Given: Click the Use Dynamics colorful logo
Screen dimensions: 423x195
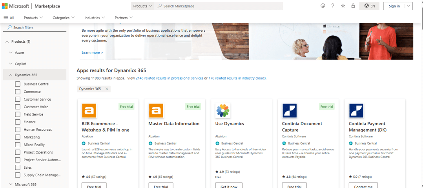Looking at the screenshot, I should pos(223,111).
